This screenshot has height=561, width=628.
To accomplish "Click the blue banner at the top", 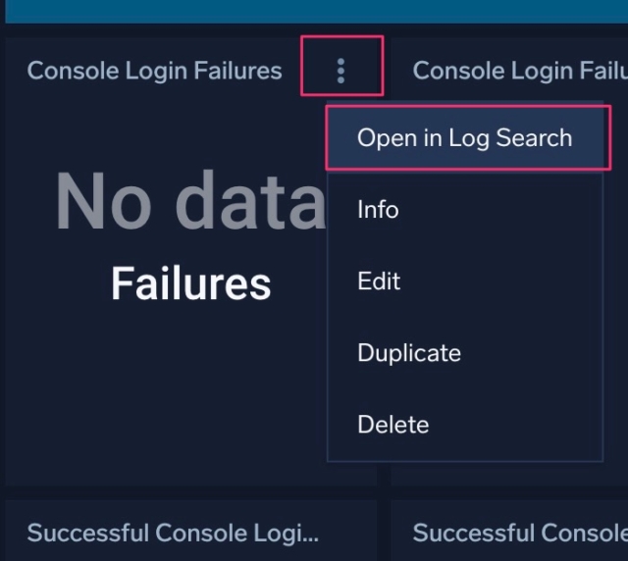I will point(316,11).
